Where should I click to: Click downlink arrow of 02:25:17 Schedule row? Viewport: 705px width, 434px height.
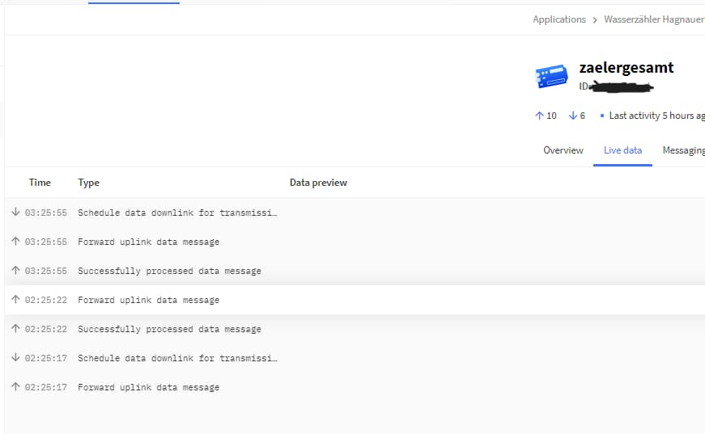click(15, 357)
